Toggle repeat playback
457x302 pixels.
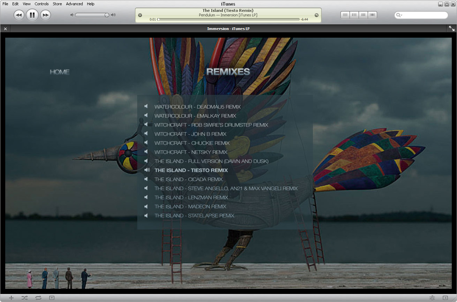pos(38,298)
